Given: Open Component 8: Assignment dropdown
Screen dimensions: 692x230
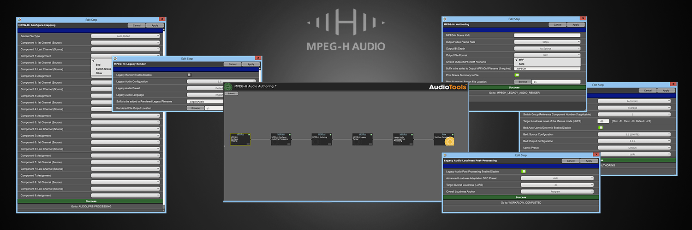Looking at the screenshot, I should (x=125, y=195).
